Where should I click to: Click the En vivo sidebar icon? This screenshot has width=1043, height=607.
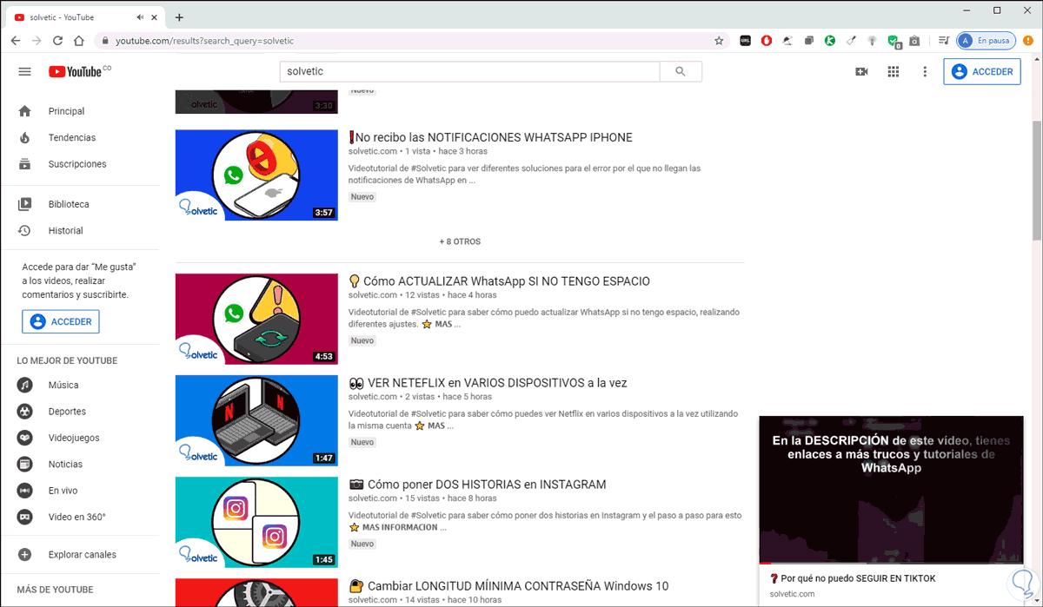[x=24, y=491]
